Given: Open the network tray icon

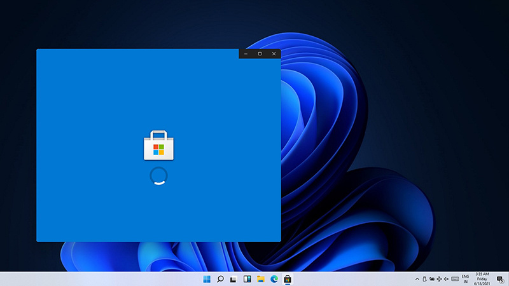Looking at the screenshot, I should [439, 279].
